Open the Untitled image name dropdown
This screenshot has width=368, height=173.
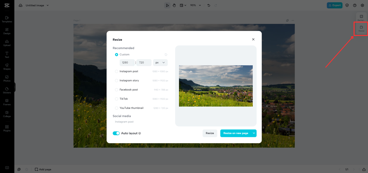37,5
